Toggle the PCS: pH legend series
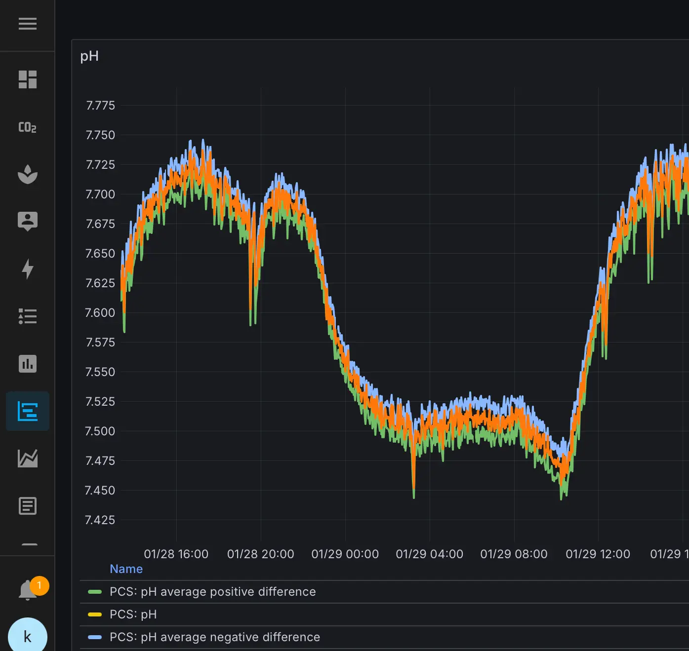The width and height of the screenshot is (689, 651). (133, 614)
